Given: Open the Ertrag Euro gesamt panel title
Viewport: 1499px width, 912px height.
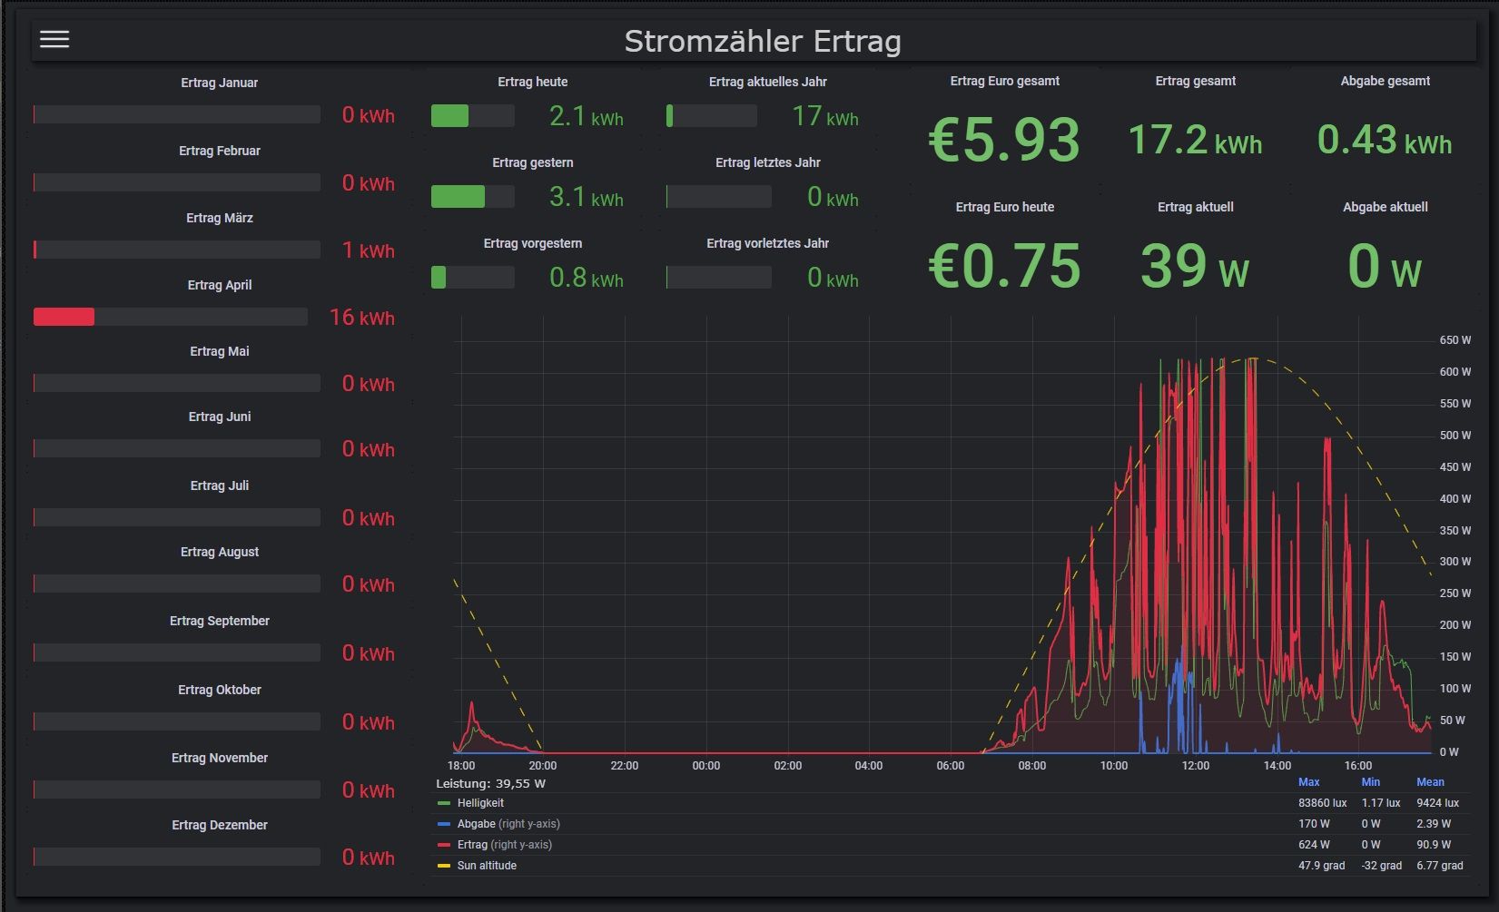Looking at the screenshot, I should (x=1005, y=81).
